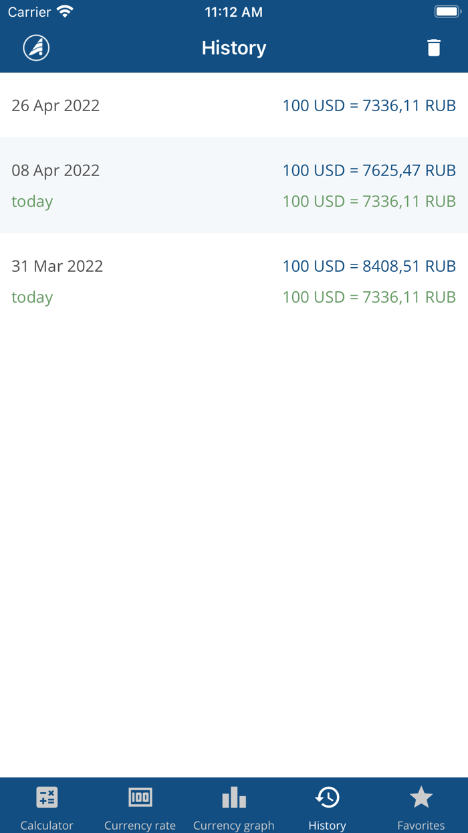Select the 26 Apr 2022 history entry
Image resolution: width=468 pixels, height=833 pixels.
(x=234, y=105)
